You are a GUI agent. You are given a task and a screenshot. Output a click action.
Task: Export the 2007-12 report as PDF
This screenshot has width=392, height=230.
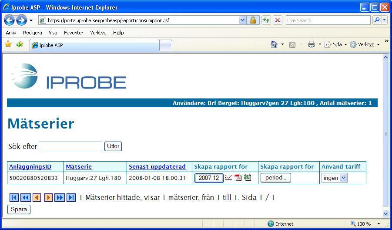pyautogui.click(x=238, y=177)
